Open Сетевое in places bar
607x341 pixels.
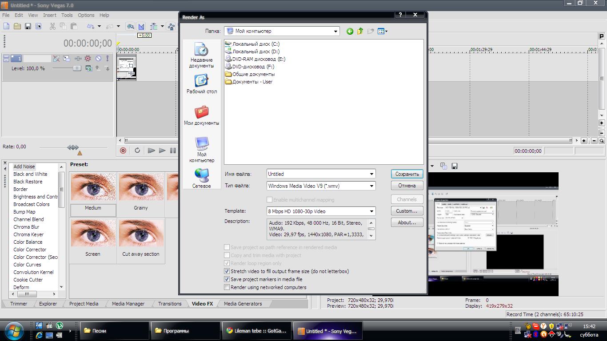[x=202, y=178]
